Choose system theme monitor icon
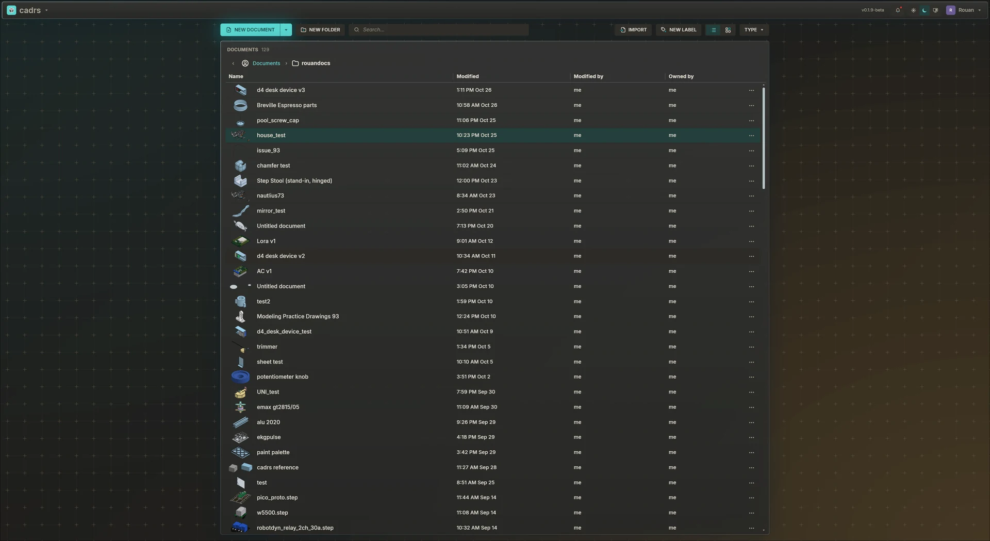Viewport: 990px width, 541px height. 935,10
